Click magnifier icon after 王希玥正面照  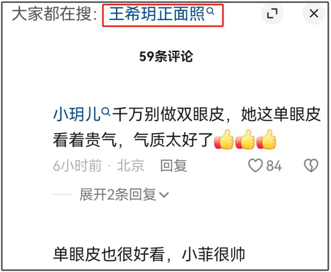(x=210, y=11)
